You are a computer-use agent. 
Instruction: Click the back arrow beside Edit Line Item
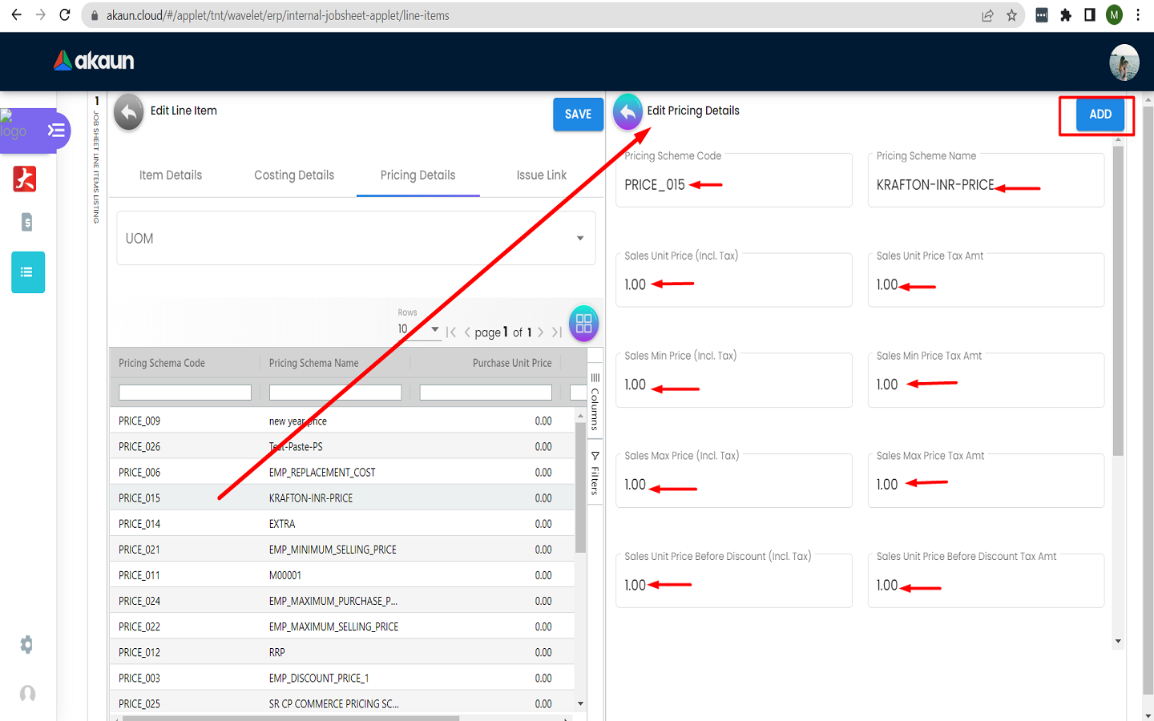tap(128, 113)
